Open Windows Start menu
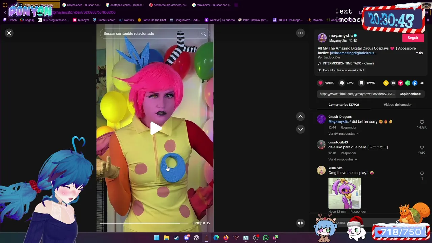 pos(157,238)
